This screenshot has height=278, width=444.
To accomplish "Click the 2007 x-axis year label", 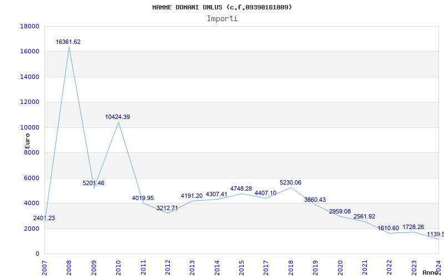I will [x=44, y=267].
